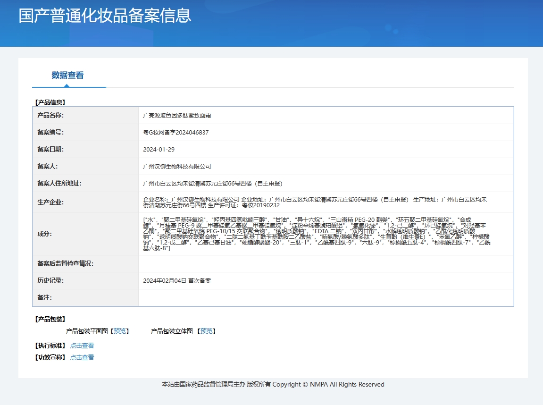Click the empty 备注 value cell

tap(326, 298)
